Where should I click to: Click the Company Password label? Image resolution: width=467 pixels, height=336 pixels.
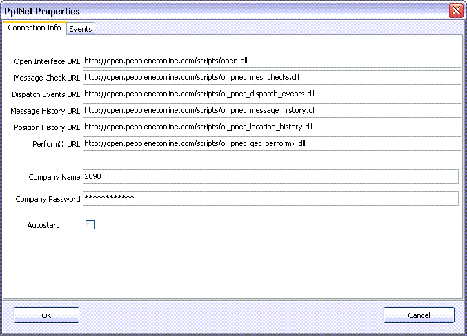[48, 199]
